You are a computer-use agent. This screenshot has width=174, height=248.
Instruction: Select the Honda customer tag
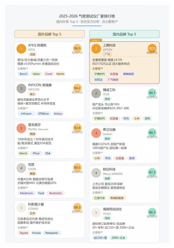click(x=36, y=233)
